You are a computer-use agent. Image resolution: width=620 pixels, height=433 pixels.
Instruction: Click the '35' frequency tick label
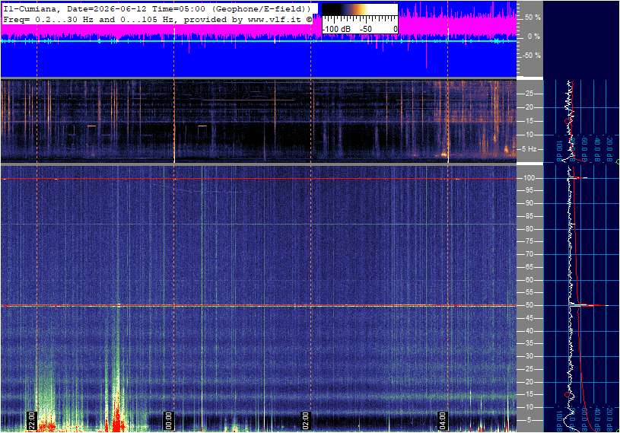click(x=529, y=344)
